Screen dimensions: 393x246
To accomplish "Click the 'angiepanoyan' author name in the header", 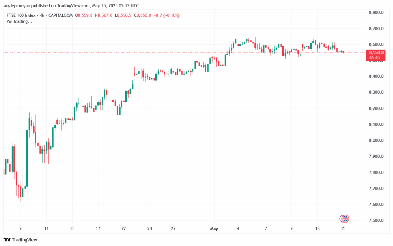I will pyautogui.click(x=17, y=6).
